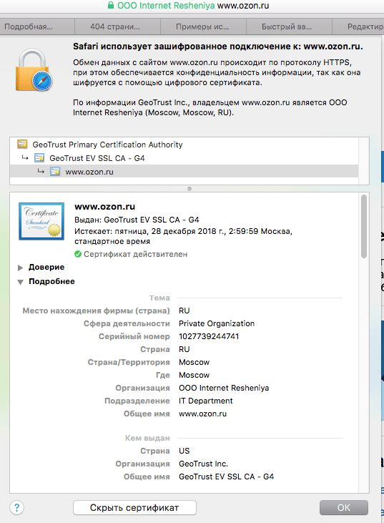Click the split-pane divider handle dot
This screenshot has height=523, width=384.
coord(189,189)
